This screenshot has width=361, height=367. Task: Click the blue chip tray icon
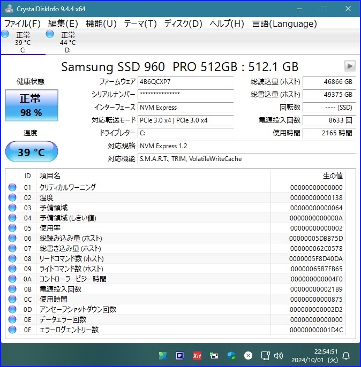180,356
